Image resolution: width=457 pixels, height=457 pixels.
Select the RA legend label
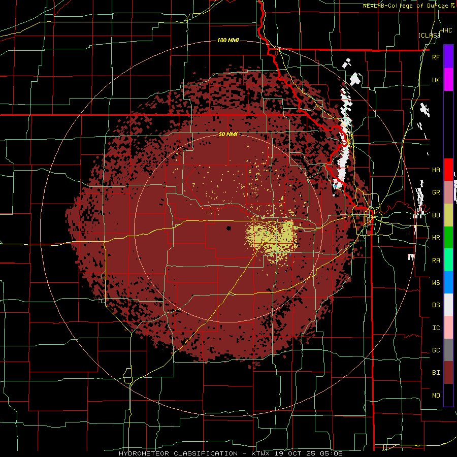point(436,260)
